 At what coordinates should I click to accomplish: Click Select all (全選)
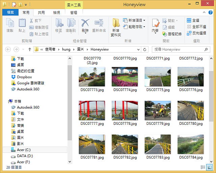193,20
